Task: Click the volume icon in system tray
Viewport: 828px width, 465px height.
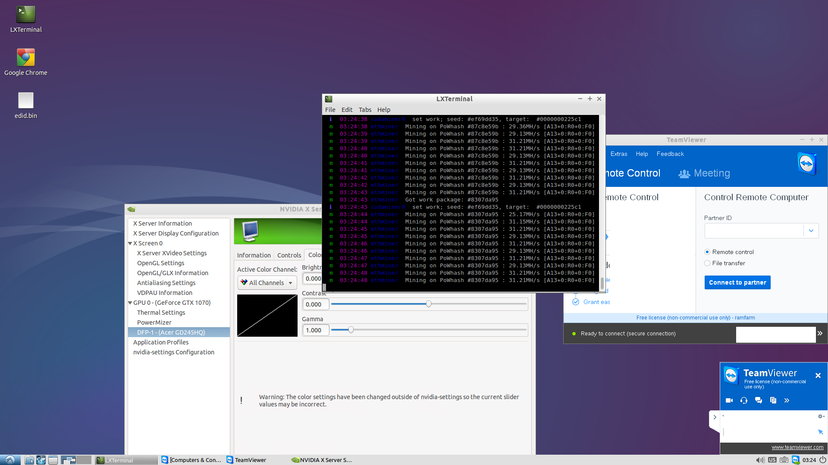Action: pos(760,460)
